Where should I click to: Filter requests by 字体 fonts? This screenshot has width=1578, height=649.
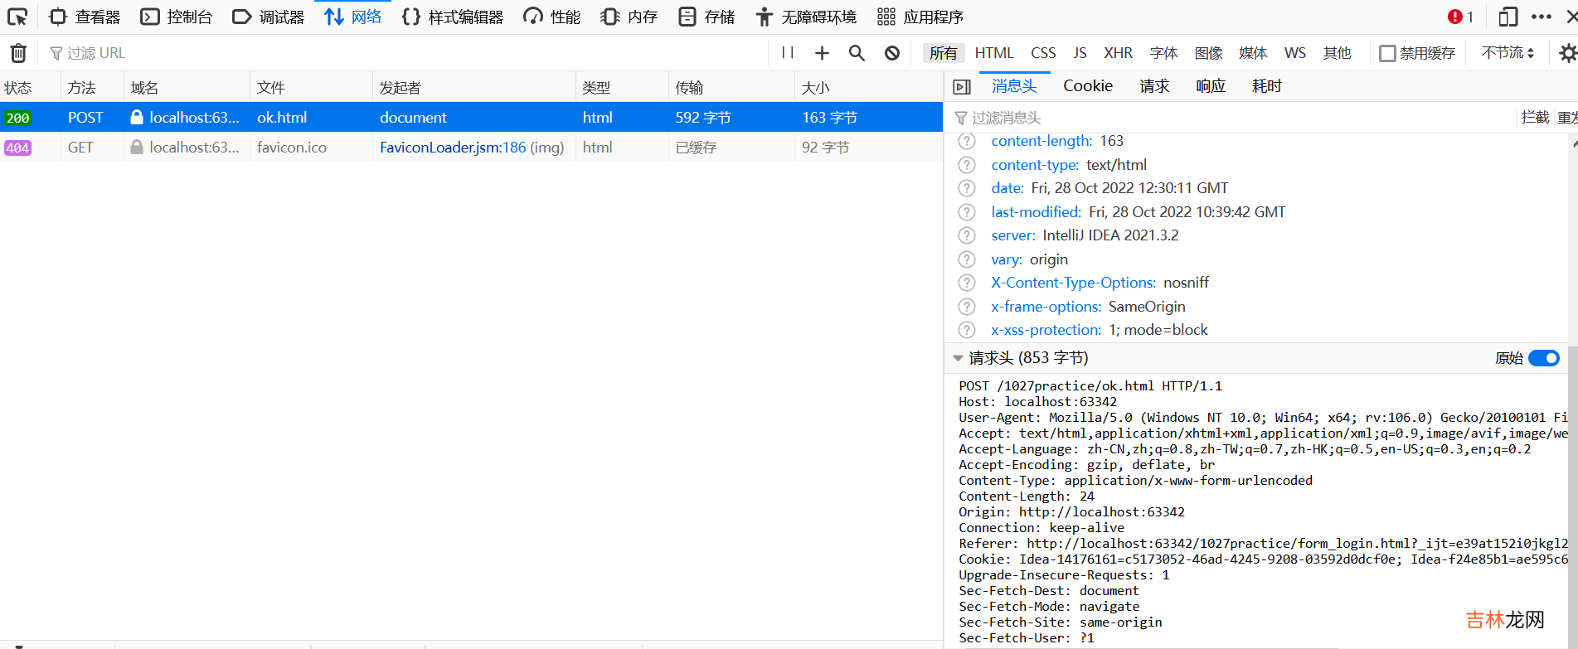(x=1163, y=53)
